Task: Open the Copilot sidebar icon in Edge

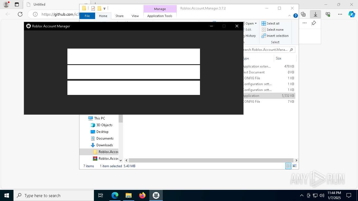Action: coord(352,14)
